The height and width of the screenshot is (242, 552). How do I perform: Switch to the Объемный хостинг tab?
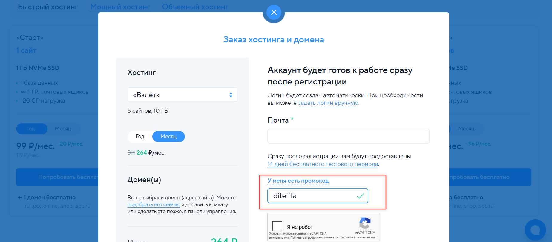195,7
